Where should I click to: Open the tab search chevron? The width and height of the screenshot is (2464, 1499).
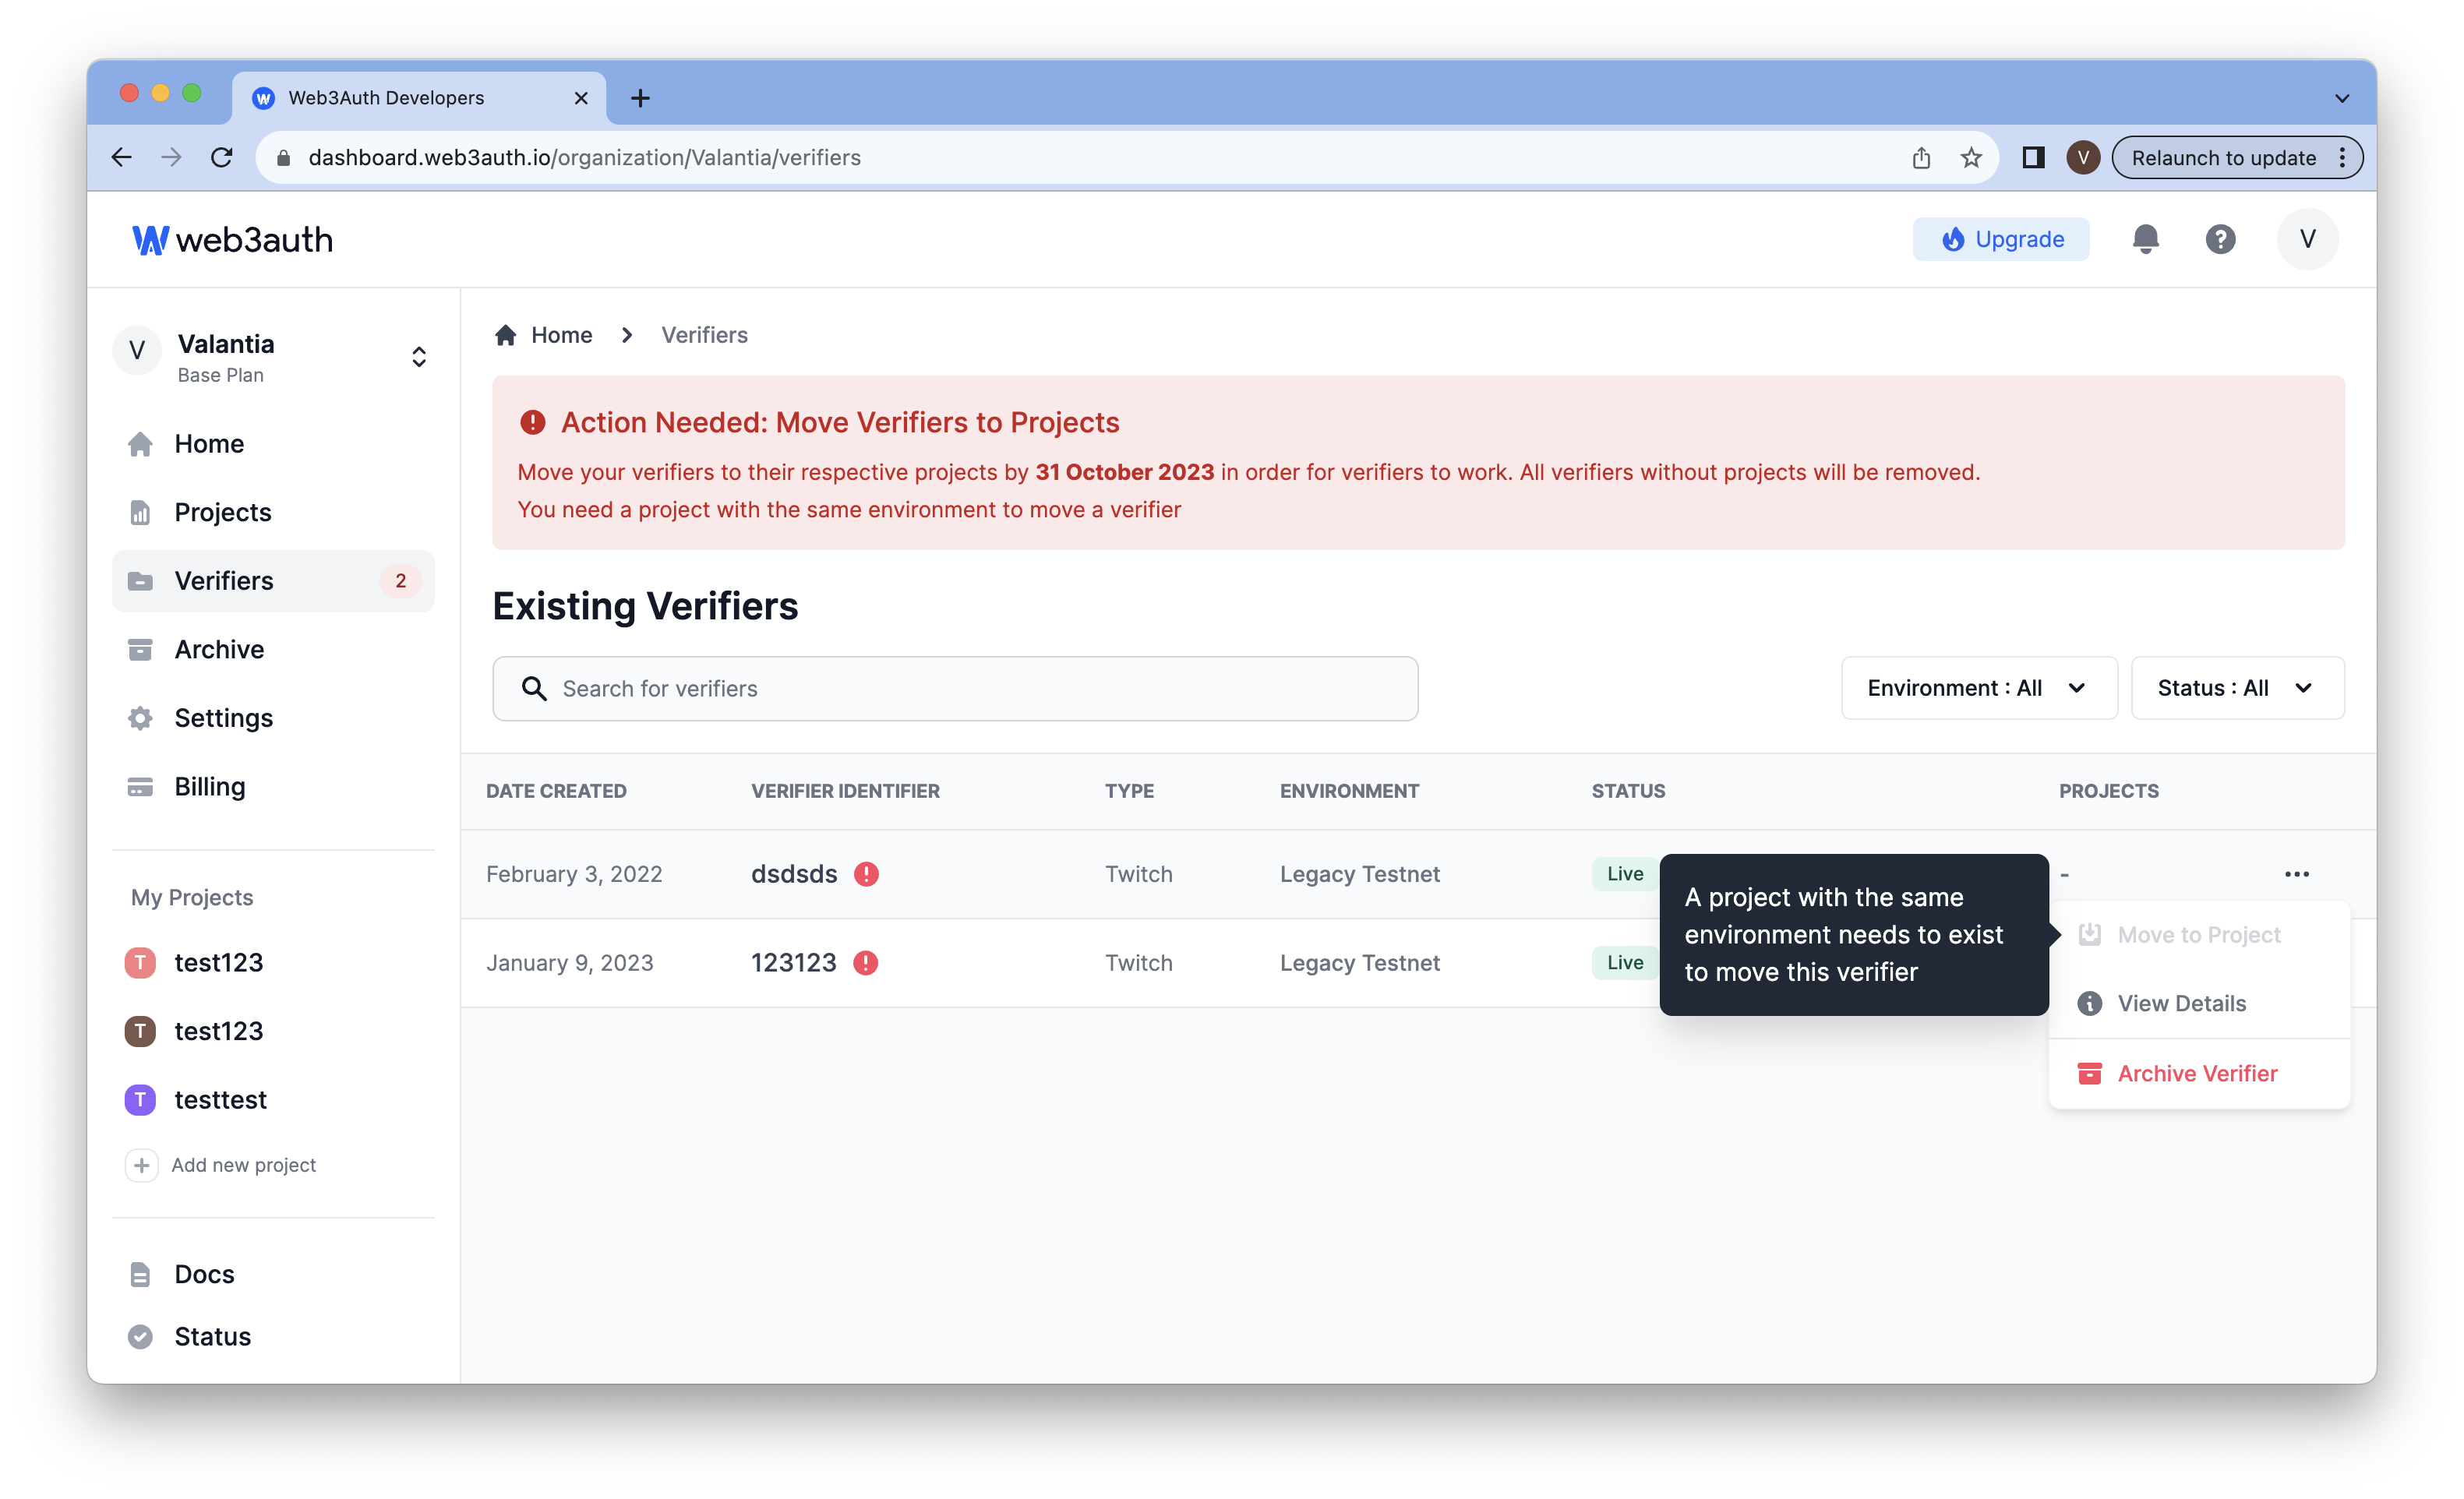[x=2341, y=98]
